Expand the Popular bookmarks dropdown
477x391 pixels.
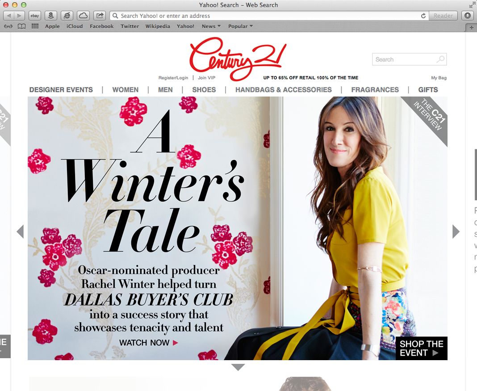coord(240,26)
